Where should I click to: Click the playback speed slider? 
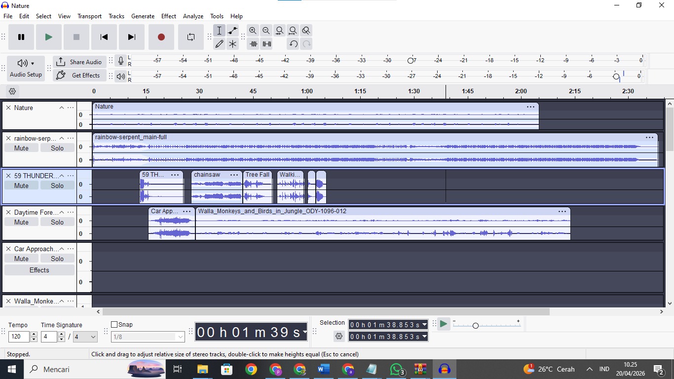[x=475, y=326]
